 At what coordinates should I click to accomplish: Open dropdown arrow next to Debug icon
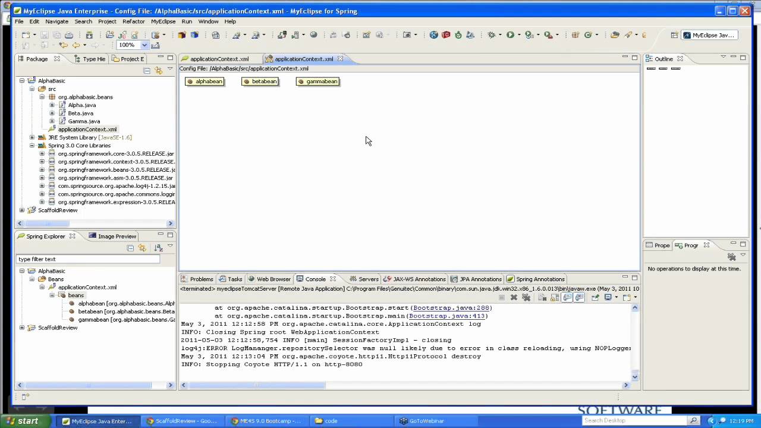tap(501, 35)
